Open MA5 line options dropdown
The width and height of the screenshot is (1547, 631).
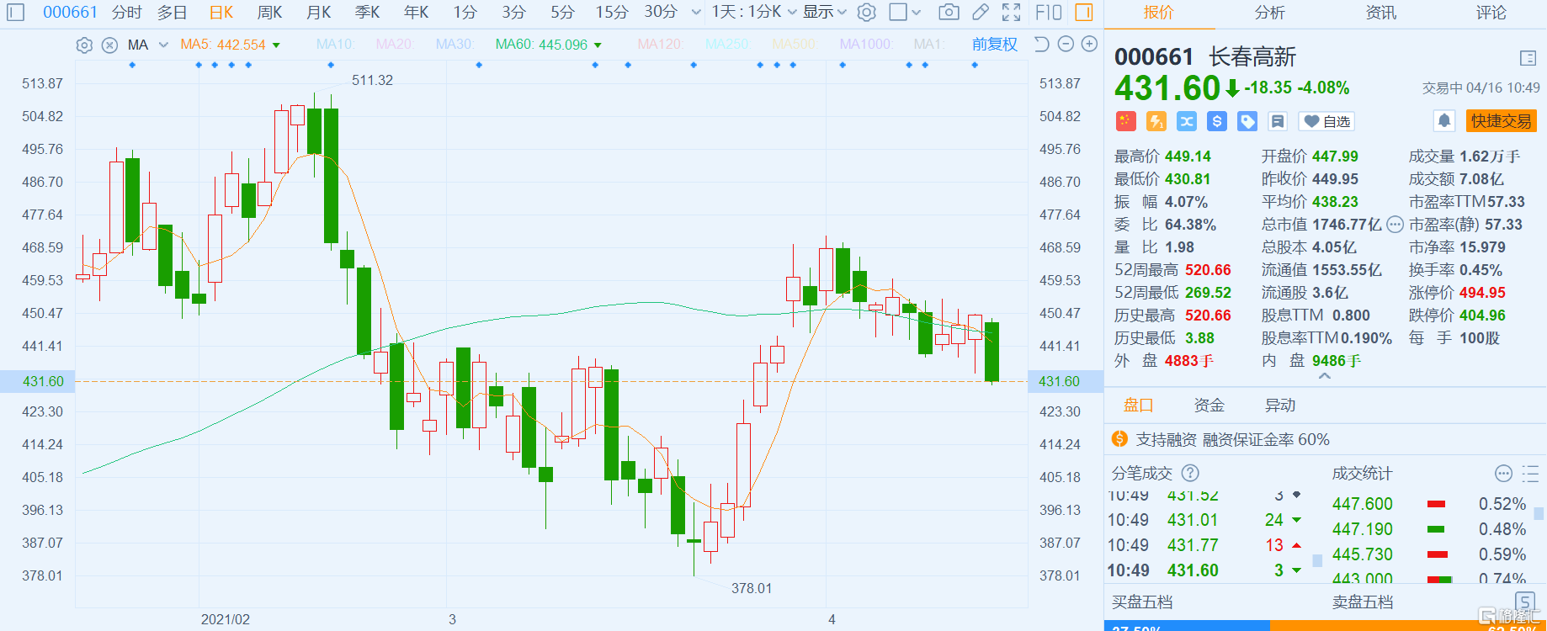click(276, 45)
